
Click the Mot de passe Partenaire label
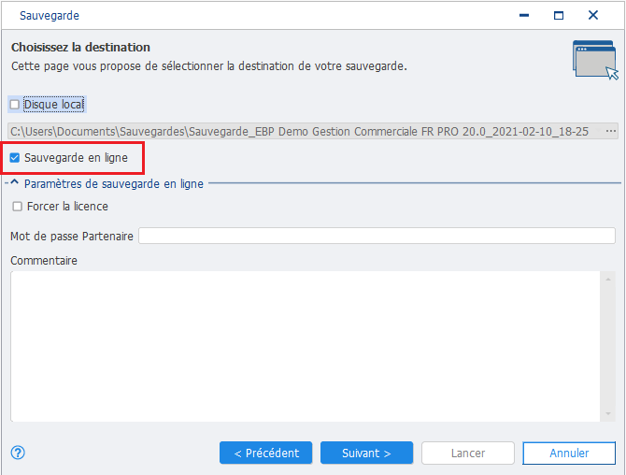click(72, 237)
